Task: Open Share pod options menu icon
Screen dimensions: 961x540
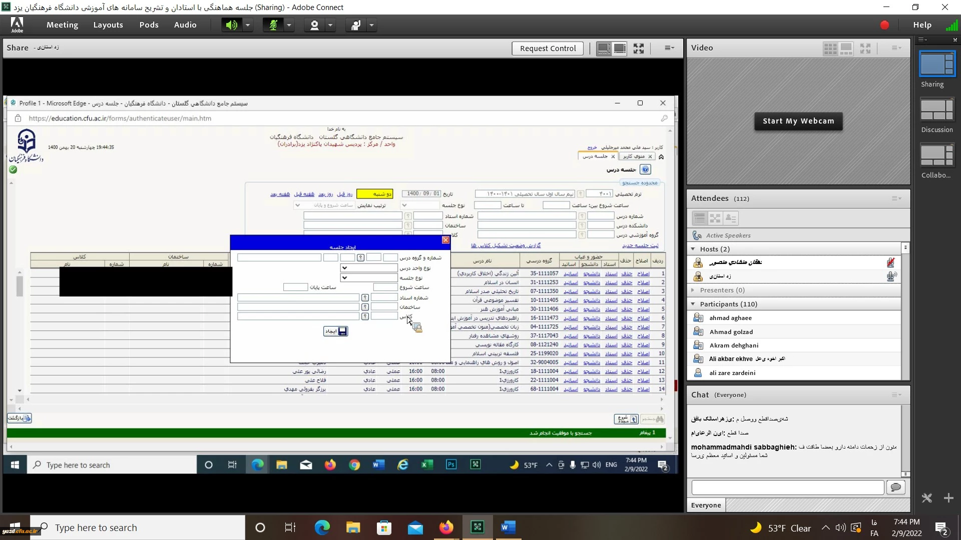Action: (x=669, y=48)
